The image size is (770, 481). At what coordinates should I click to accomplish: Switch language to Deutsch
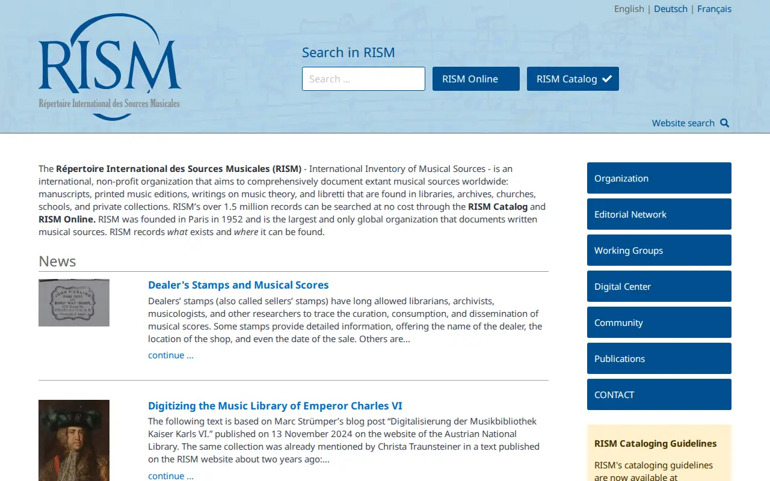point(671,9)
